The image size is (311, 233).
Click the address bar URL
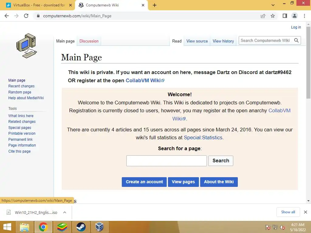click(77, 16)
